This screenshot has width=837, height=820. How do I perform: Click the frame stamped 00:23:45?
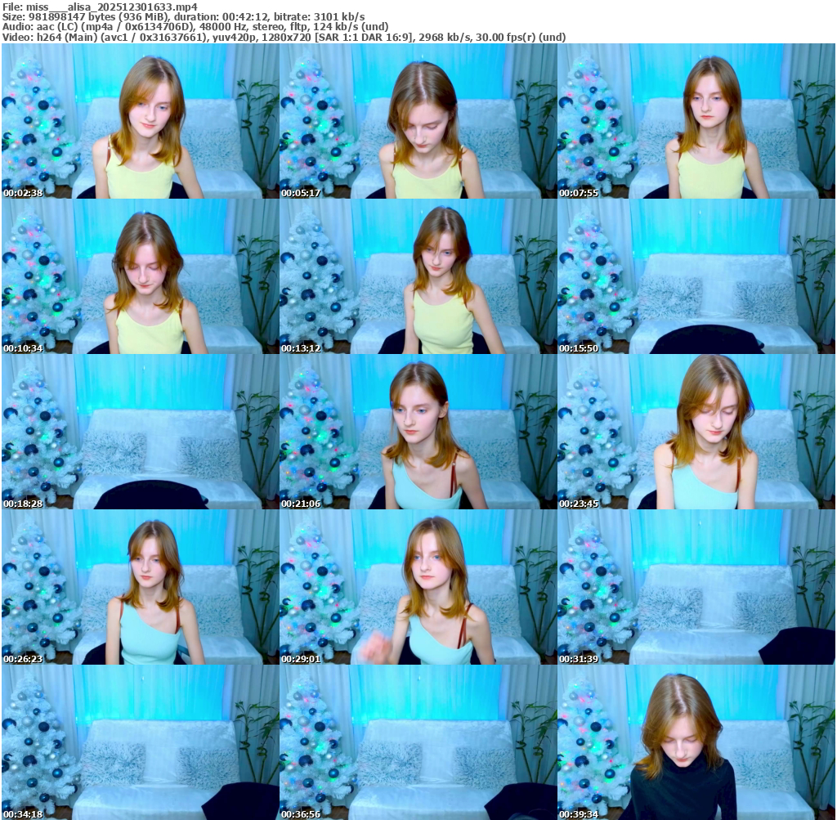[x=696, y=432]
